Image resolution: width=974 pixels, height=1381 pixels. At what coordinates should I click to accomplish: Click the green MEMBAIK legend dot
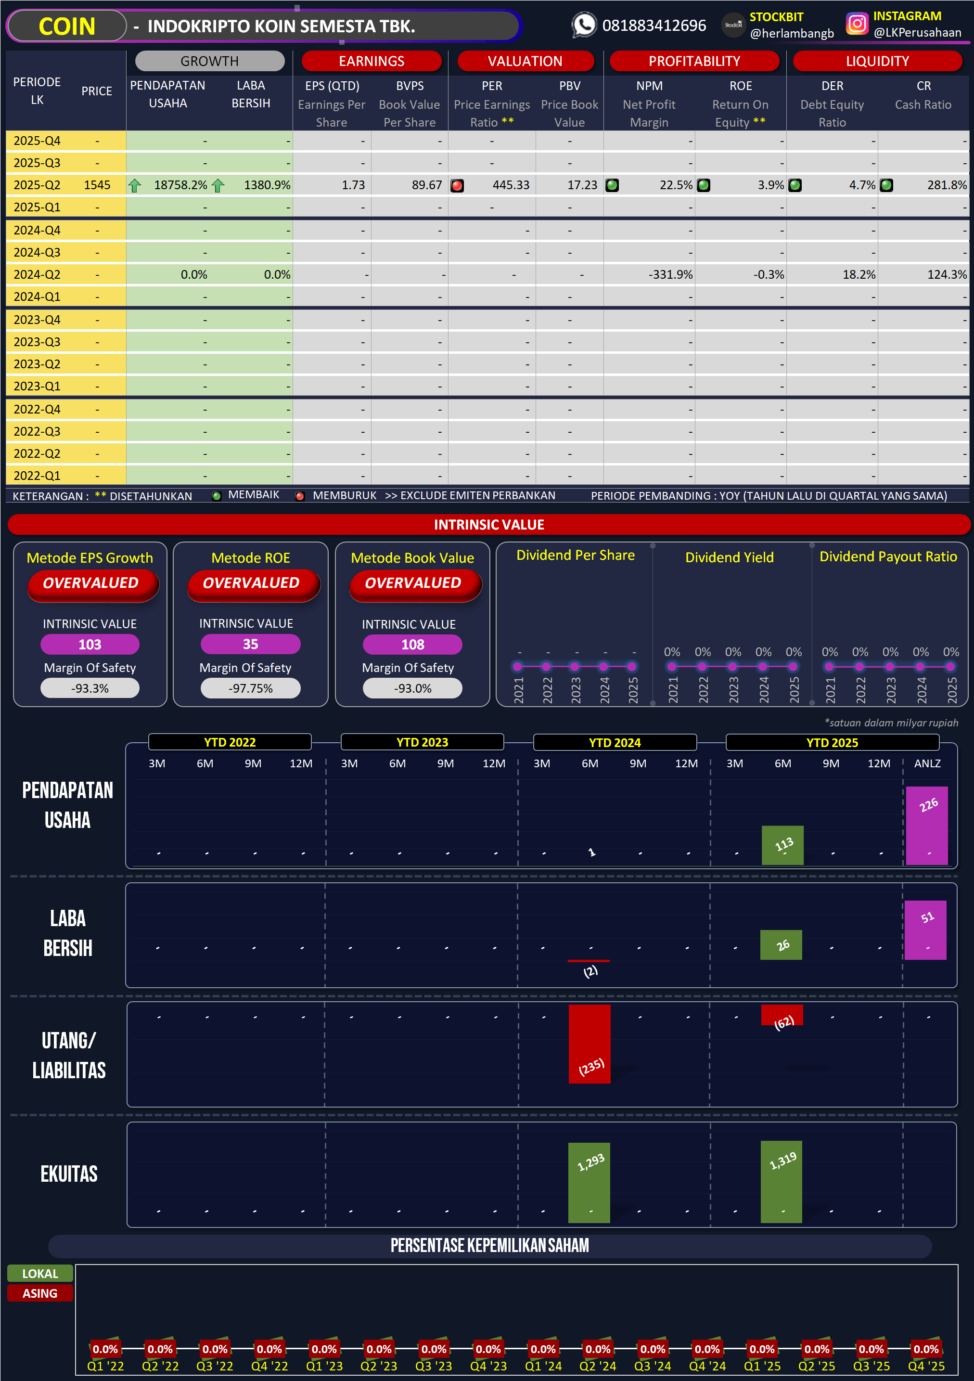[217, 496]
